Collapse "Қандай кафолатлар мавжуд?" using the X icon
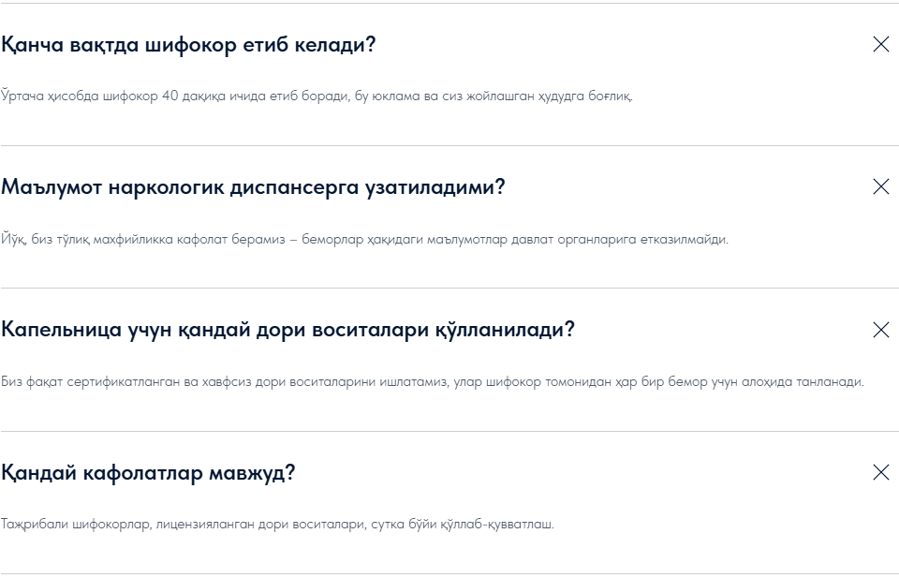 pyautogui.click(x=880, y=472)
